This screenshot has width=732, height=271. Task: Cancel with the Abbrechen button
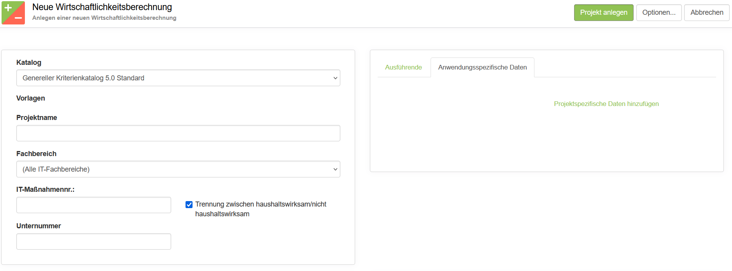[x=706, y=12]
